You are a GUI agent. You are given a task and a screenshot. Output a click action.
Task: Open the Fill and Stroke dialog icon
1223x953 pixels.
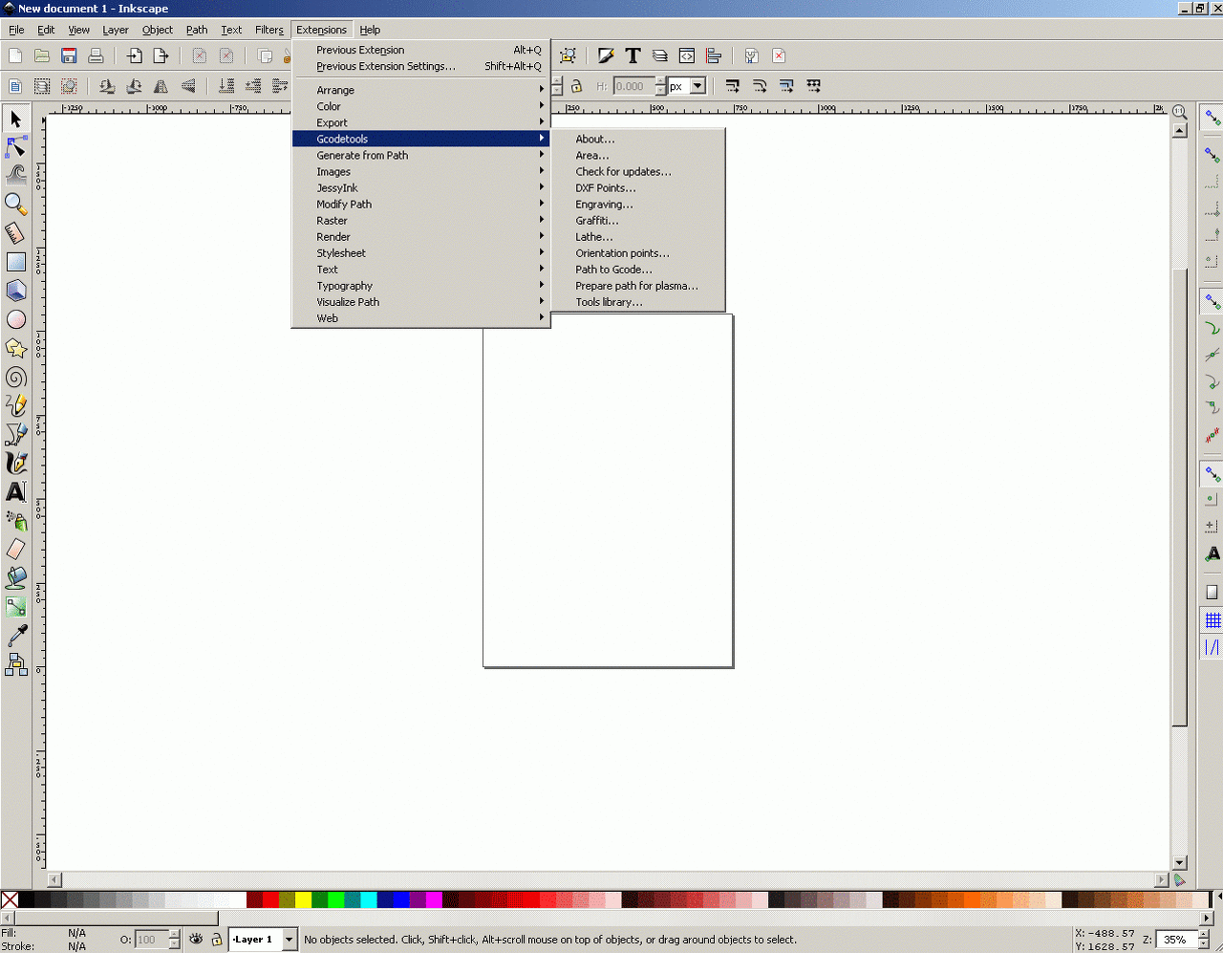point(606,55)
